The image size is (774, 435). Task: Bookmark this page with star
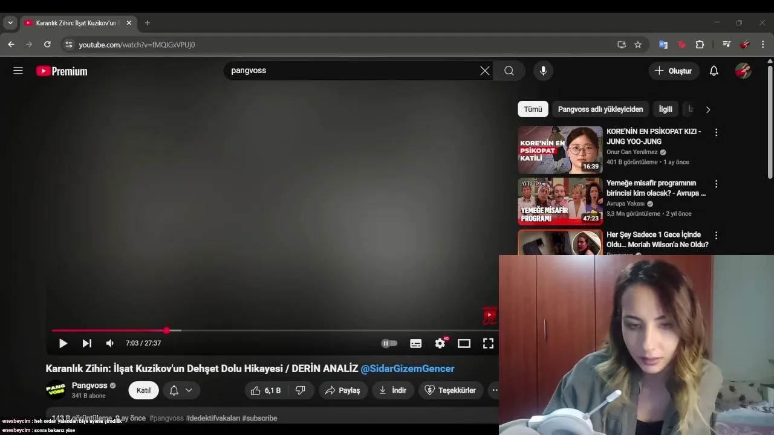pyautogui.click(x=638, y=45)
